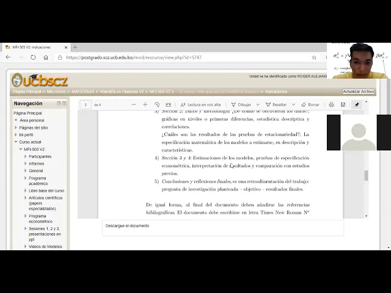Select the Resaltar highlighter tool
The image size is (391, 293).
click(x=276, y=104)
